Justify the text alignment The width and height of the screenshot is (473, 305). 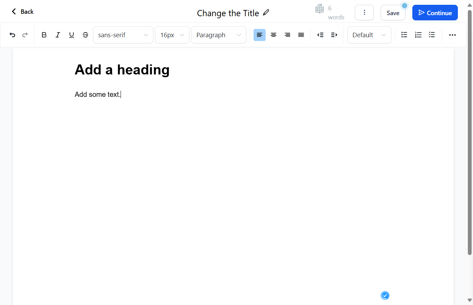301,35
